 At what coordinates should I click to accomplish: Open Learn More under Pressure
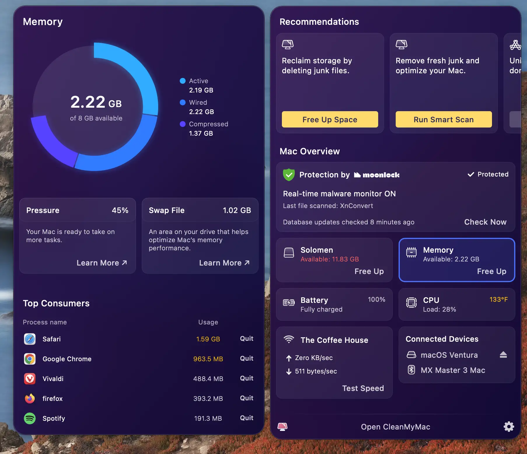[102, 263]
